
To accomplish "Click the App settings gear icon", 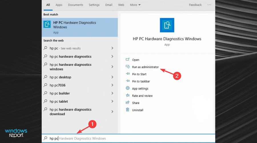I will pos(128,88).
